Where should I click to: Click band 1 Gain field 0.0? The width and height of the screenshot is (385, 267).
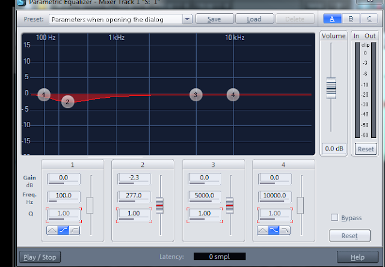click(x=64, y=179)
